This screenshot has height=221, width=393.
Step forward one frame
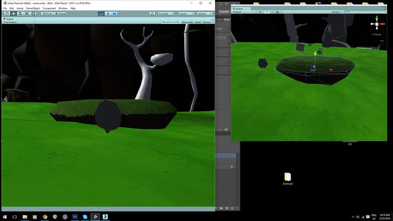tap(114, 14)
